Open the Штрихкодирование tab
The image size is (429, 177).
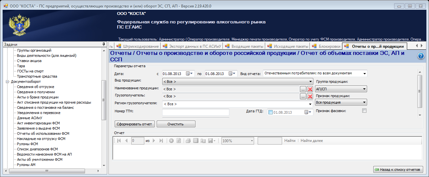coord(137,46)
